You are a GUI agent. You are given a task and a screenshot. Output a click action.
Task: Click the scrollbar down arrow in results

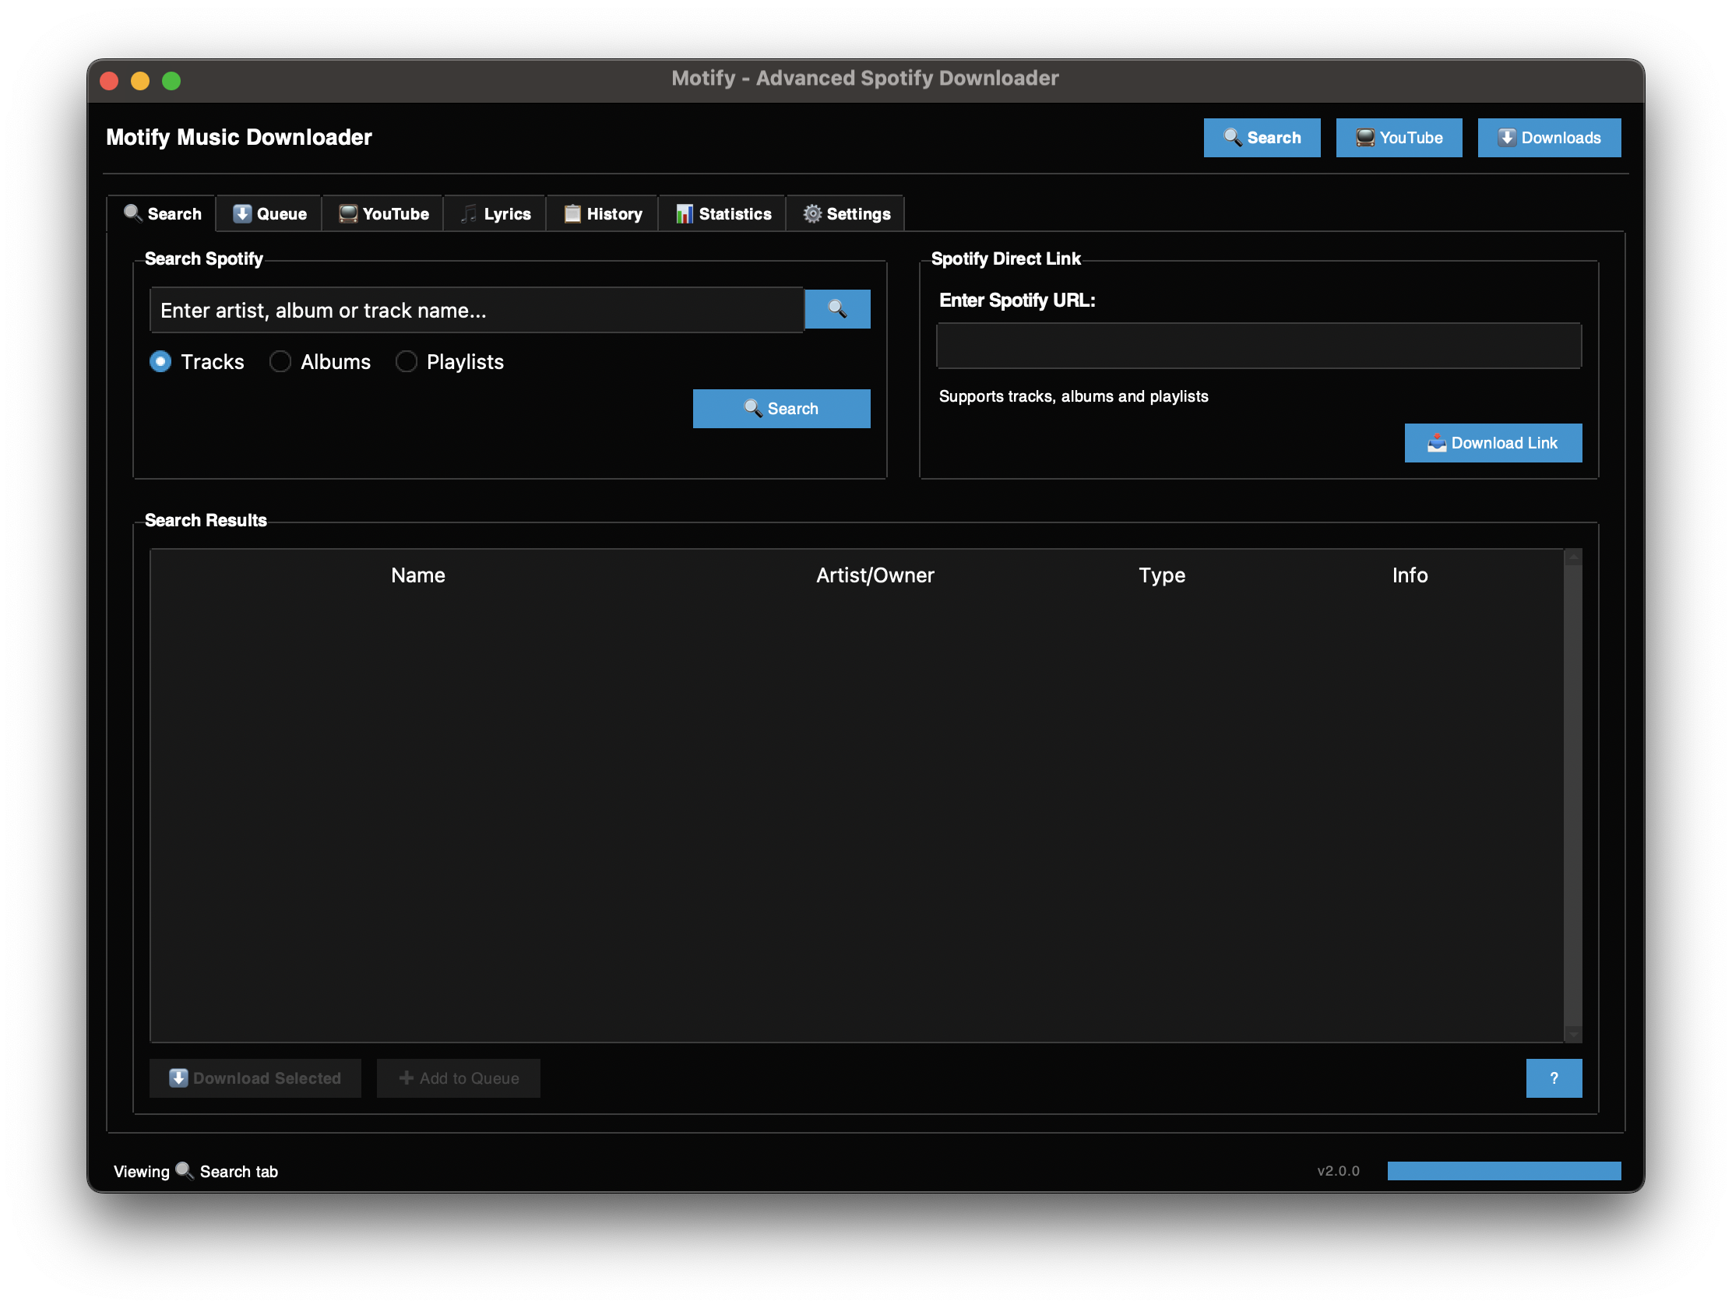tap(1572, 1034)
